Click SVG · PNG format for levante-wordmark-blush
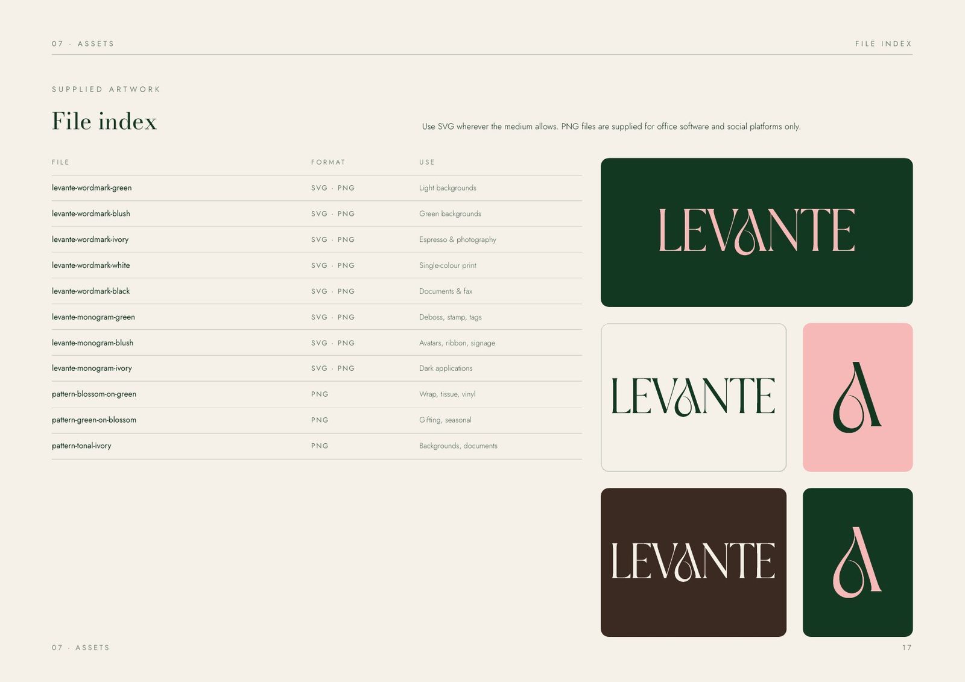The height and width of the screenshot is (682, 965). tap(333, 214)
